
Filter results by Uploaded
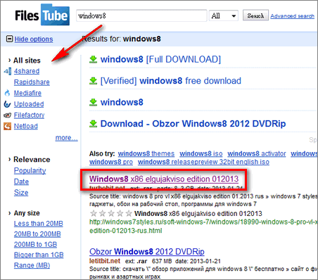[x=29, y=104]
